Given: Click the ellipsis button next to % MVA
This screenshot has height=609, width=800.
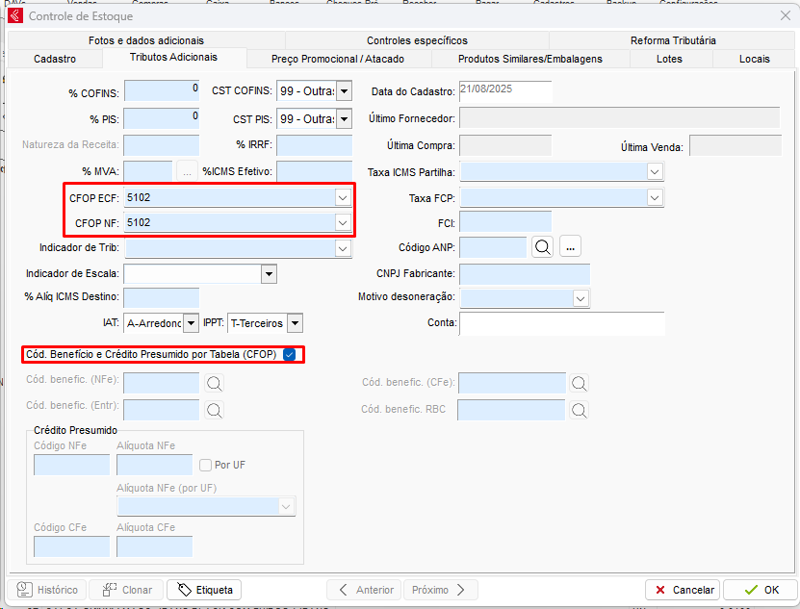Looking at the screenshot, I should coord(187,171).
